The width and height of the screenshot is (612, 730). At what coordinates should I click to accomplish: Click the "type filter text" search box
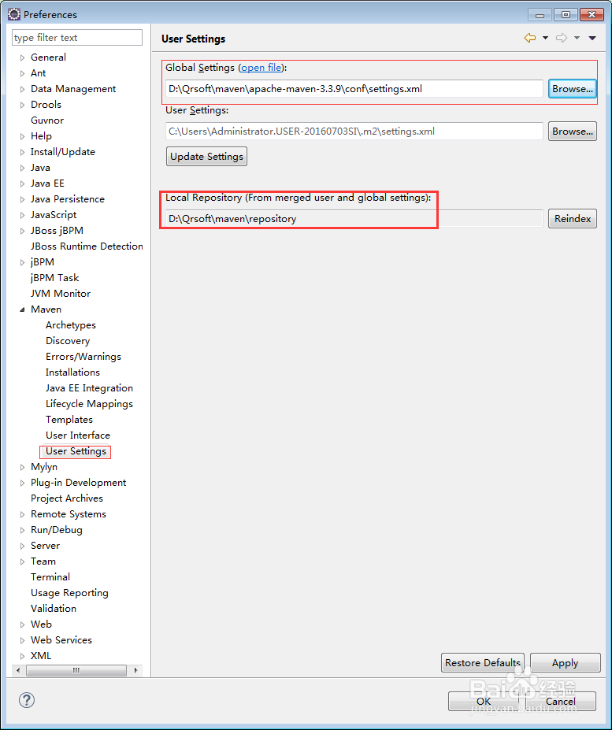(77, 38)
